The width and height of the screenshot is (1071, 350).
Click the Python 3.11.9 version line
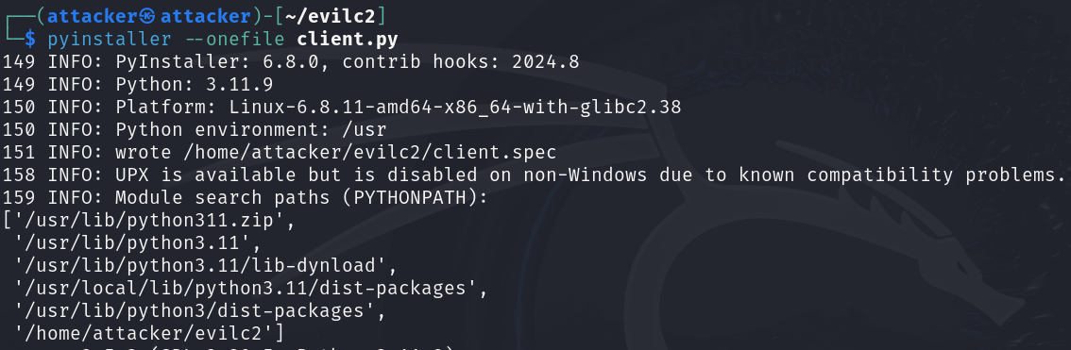194,85
